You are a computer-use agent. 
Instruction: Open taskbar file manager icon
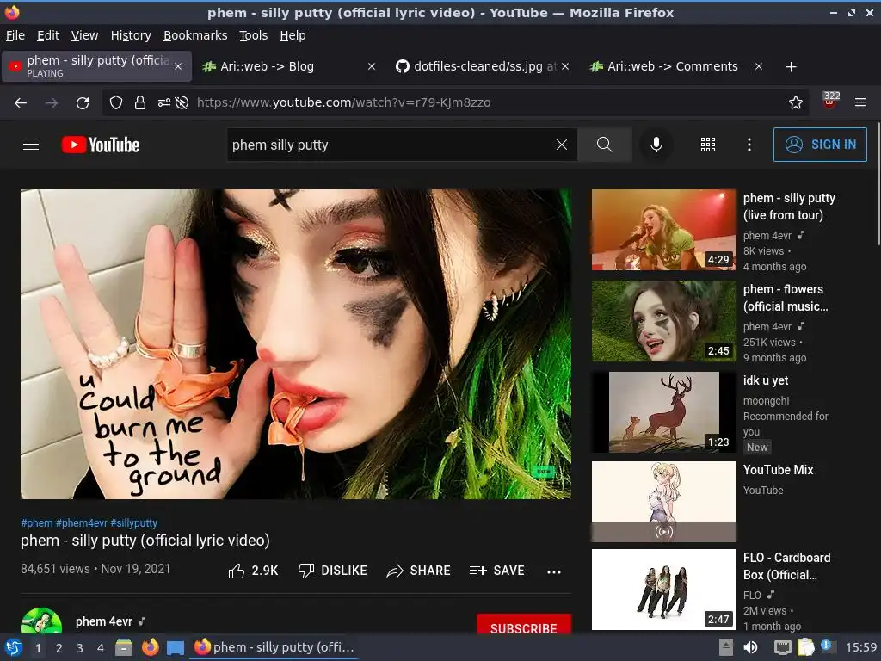click(124, 647)
